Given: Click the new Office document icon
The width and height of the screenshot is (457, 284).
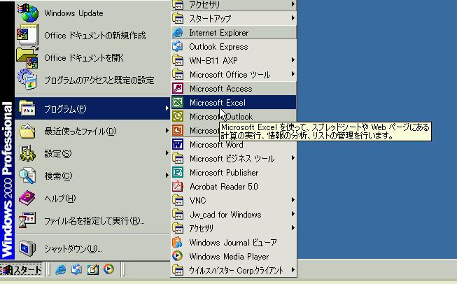Looking at the screenshot, I should (x=28, y=36).
